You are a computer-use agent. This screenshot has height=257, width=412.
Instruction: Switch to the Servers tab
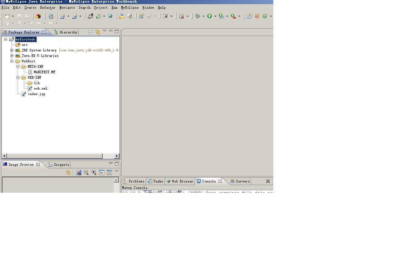pos(240,181)
